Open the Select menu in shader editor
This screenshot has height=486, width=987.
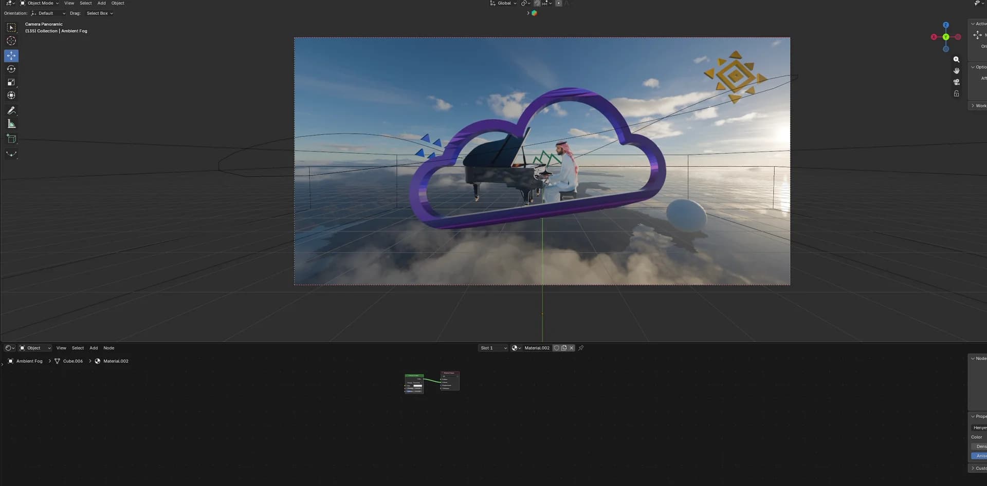click(78, 348)
